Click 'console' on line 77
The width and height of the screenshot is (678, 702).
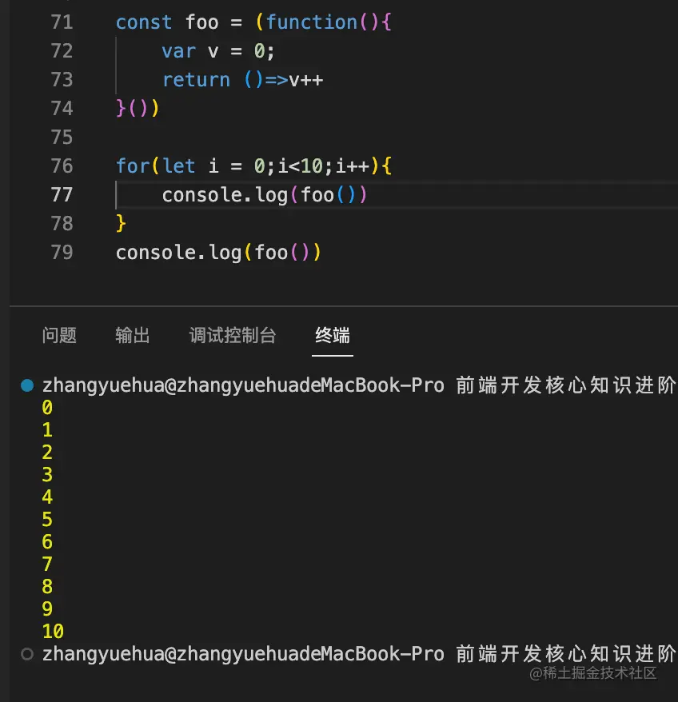[202, 195]
